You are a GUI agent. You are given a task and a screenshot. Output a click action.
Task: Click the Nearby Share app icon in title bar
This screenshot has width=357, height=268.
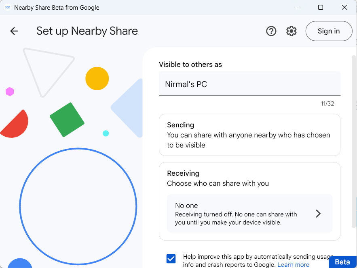click(x=8, y=8)
